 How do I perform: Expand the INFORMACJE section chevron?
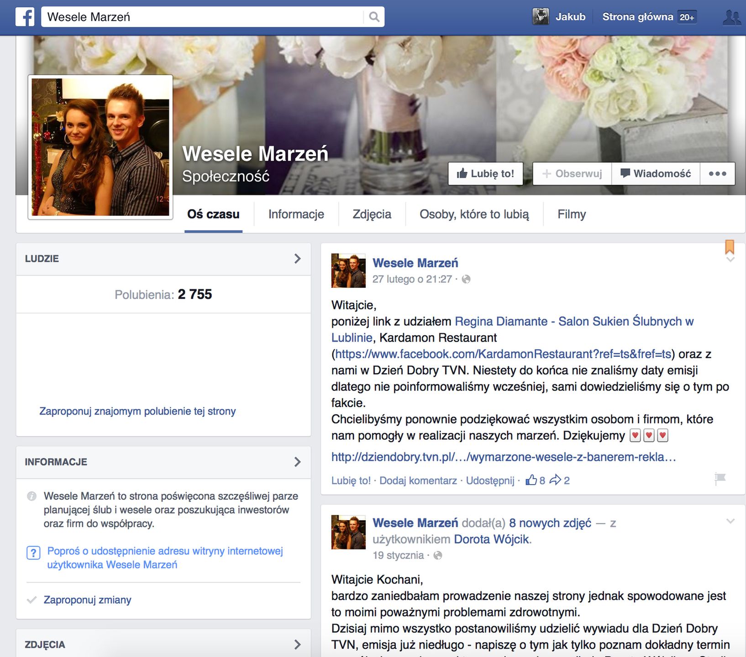click(298, 462)
